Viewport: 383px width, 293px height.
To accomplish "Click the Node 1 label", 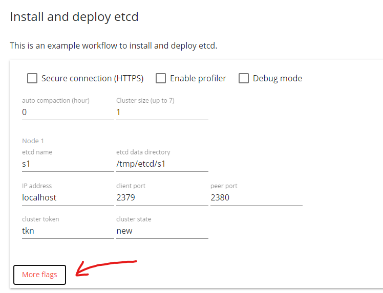I will pos(33,141).
